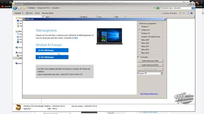Select the Office 2010 radio button

[139, 43]
